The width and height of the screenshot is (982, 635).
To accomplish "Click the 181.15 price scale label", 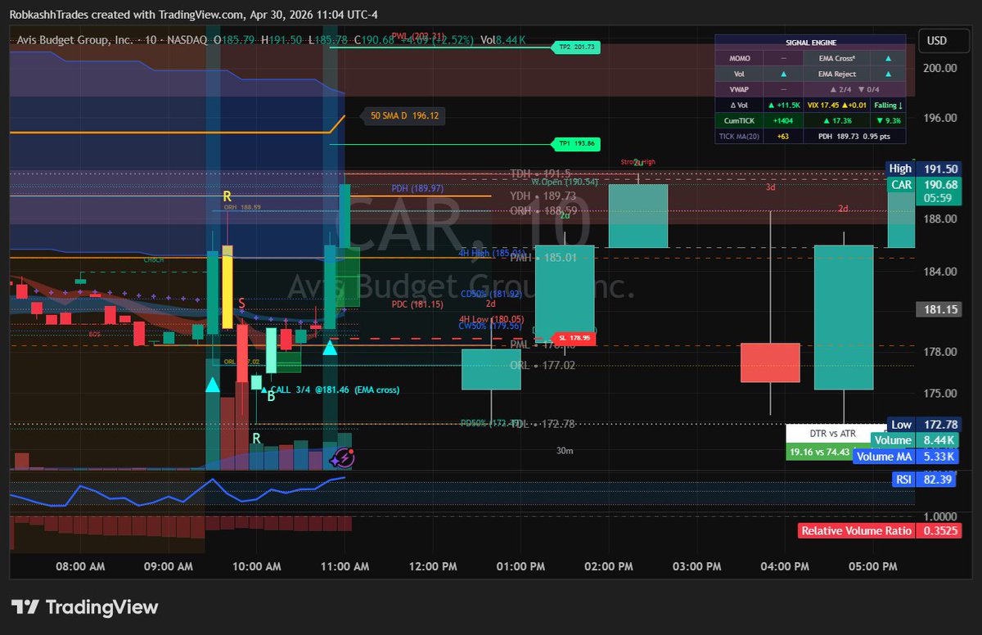I will [938, 309].
